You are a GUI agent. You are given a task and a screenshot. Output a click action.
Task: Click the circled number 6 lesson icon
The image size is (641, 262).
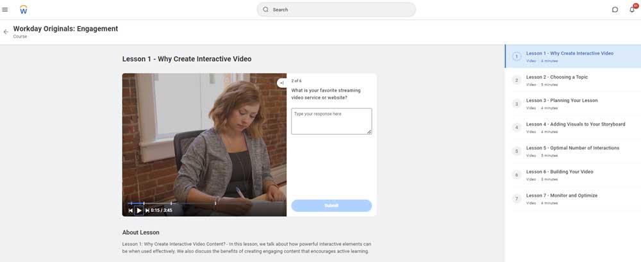517,175
